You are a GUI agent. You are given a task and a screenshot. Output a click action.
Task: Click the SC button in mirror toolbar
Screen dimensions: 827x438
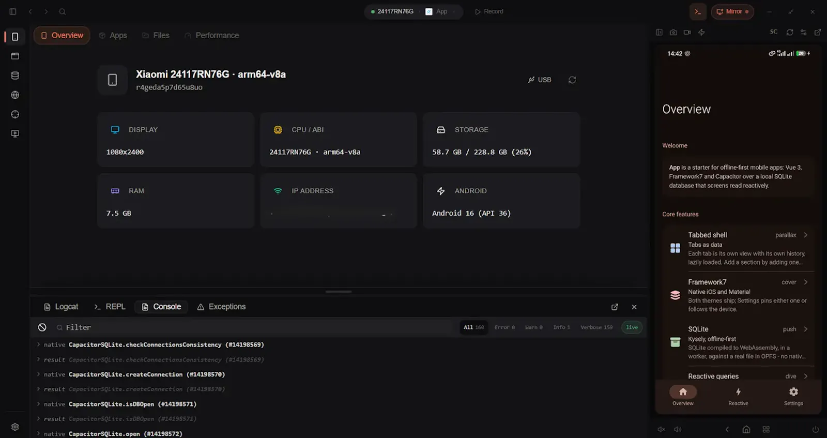[774, 32]
